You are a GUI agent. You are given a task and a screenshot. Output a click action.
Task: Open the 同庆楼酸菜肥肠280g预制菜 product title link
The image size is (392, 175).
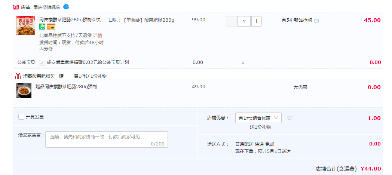coord(72,20)
